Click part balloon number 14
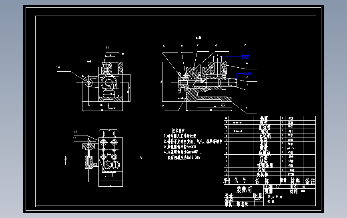The image size is (347, 218). (75, 137)
